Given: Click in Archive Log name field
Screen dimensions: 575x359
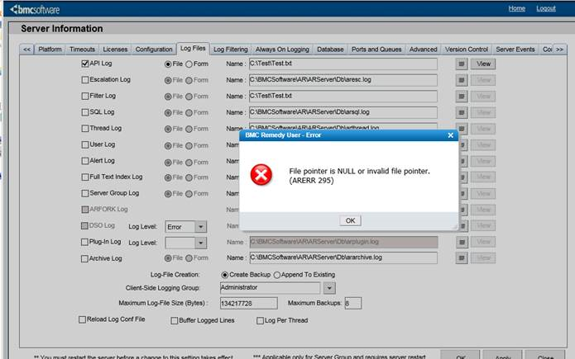Looking at the screenshot, I should pyautogui.click(x=343, y=258).
